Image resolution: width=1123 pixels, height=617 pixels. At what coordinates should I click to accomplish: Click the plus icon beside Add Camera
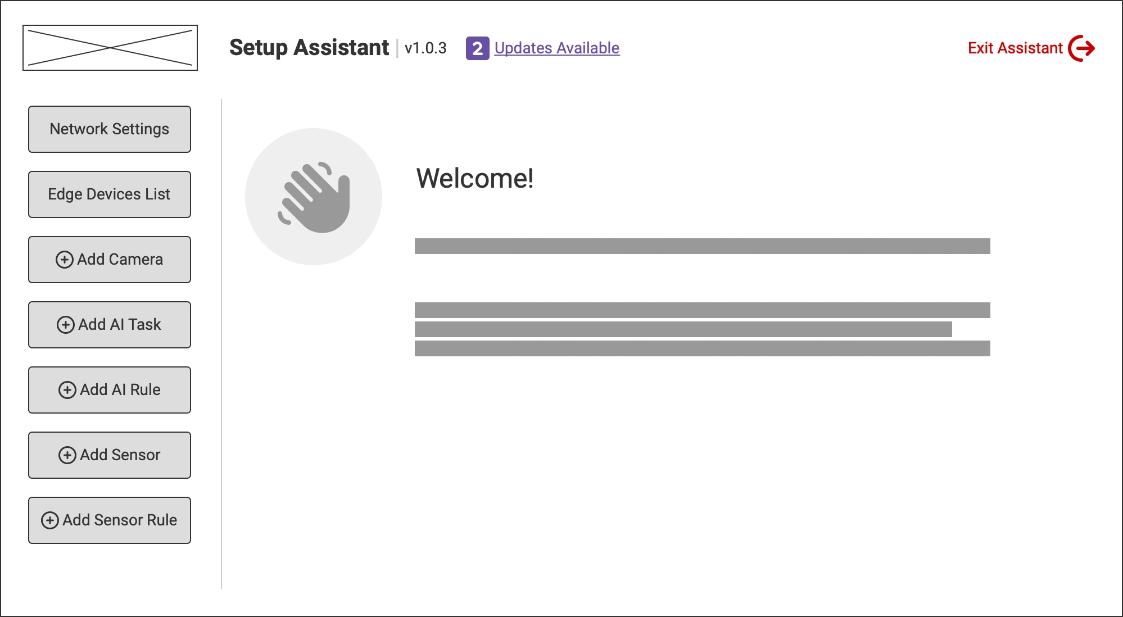pos(66,260)
